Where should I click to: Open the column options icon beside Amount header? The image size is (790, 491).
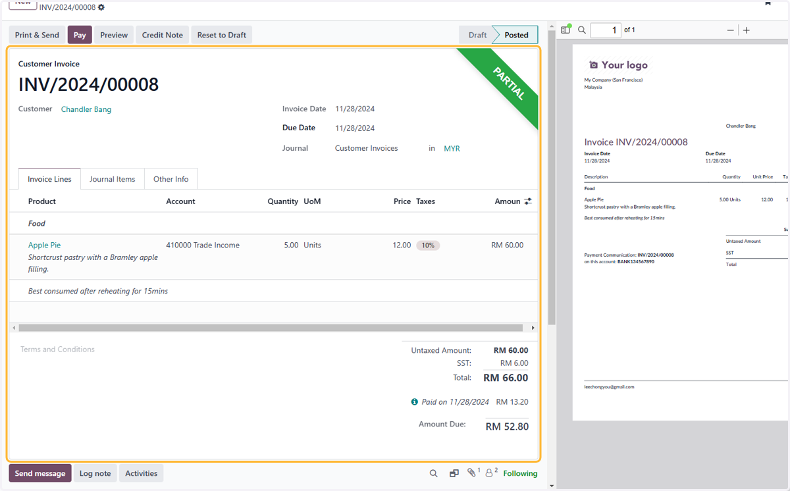pyautogui.click(x=528, y=201)
